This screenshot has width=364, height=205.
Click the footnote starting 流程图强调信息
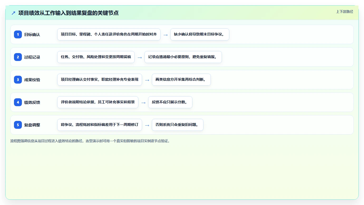pos(90,141)
